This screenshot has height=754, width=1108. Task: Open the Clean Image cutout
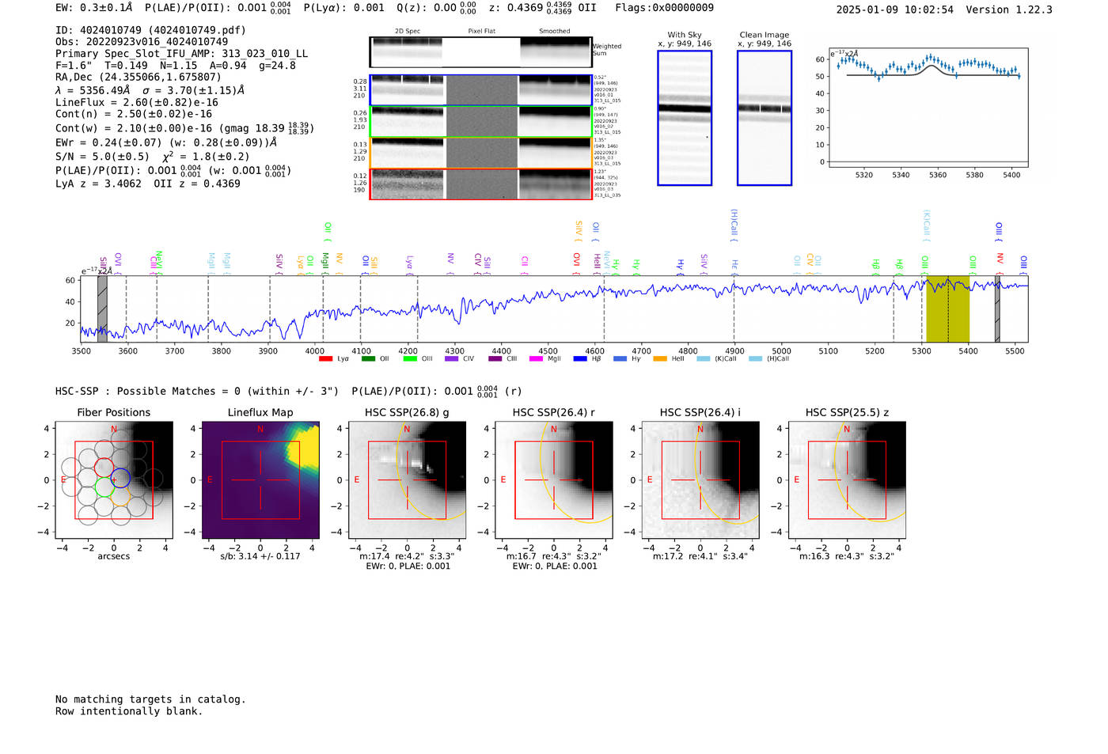click(765, 118)
